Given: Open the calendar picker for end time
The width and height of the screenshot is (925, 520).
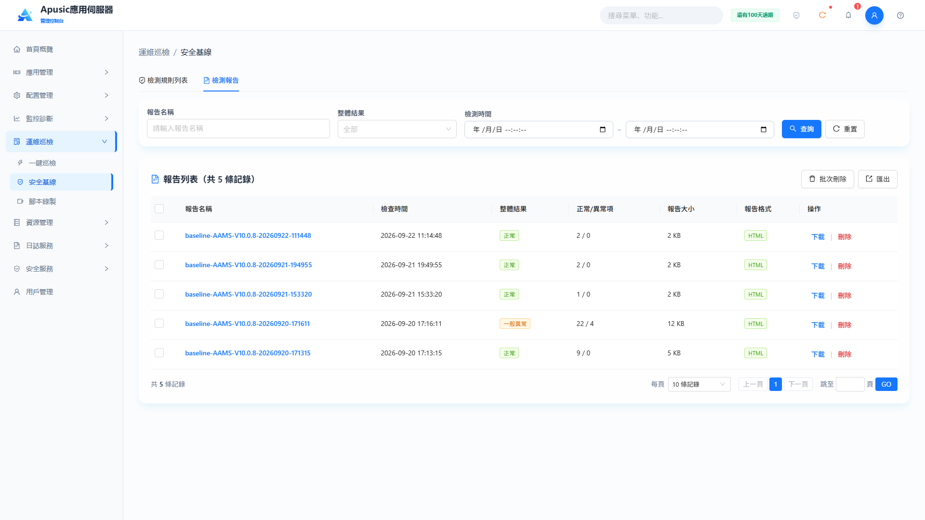Looking at the screenshot, I should 764,130.
